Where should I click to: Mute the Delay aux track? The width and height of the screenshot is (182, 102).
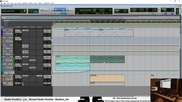[11, 53]
